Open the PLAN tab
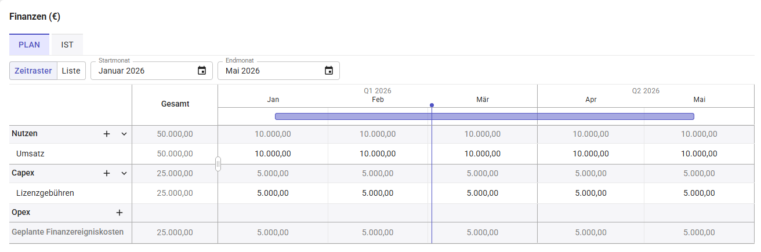Image resolution: width=761 pixels, height=252 pixels. 29,45
